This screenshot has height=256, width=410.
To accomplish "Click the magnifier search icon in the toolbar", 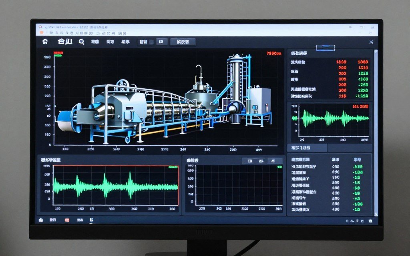I will click(x=82, y=42).
